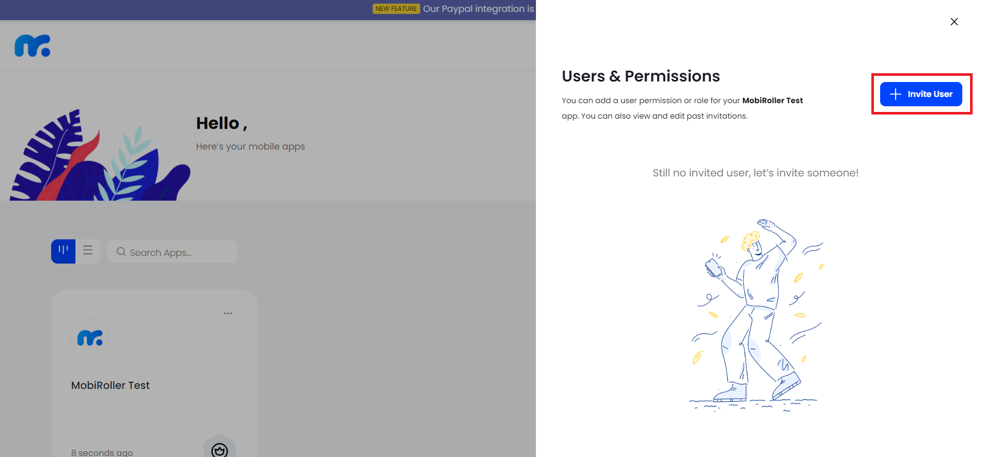The image size is (984, 457).
Task: Click the Still no invited user message
Action: pyautogui.click(x=756, y=173)
